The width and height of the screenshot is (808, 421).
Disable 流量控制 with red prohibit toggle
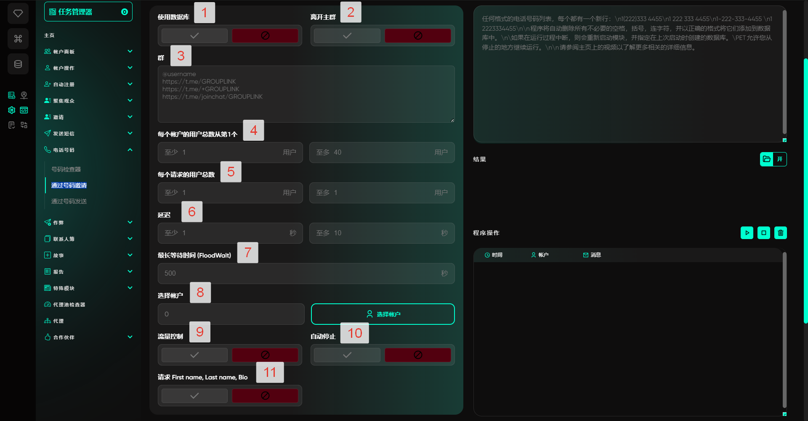[265, 355]
